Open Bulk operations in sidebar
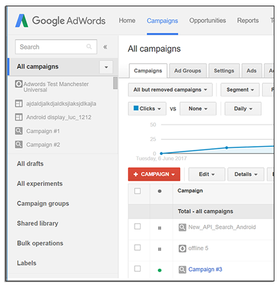 click(x=40, y=243)
